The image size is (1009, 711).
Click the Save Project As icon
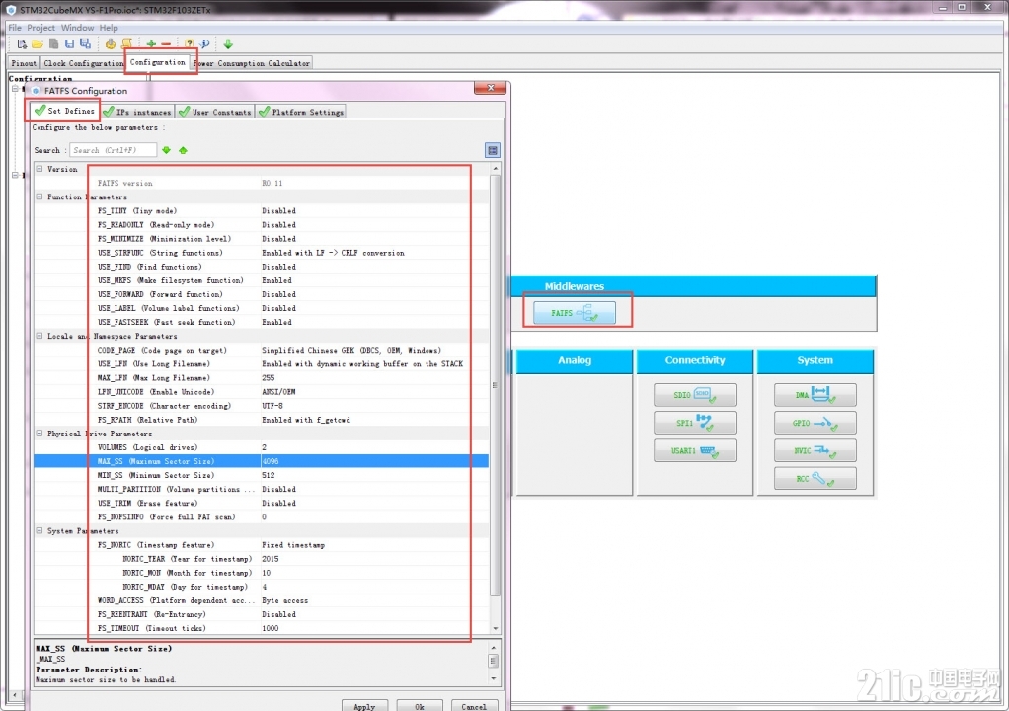click(x=85, y=43)
